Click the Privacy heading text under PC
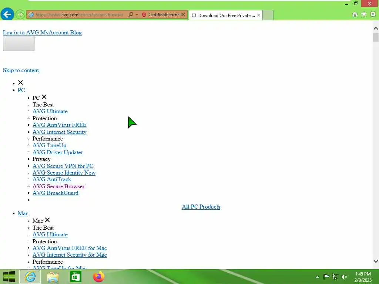 tap(41, 159)
